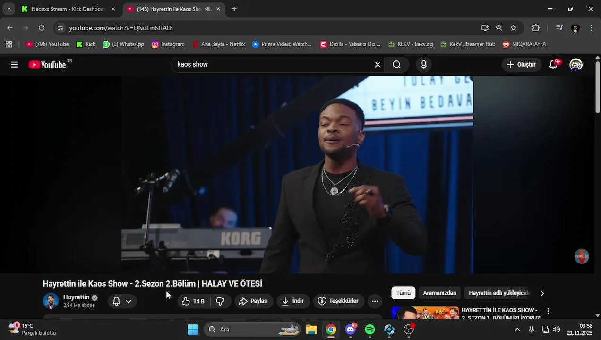Select the Aramanızdan filter chip

point(439,293)
